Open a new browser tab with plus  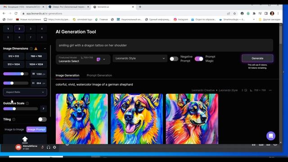click(140, 7)
